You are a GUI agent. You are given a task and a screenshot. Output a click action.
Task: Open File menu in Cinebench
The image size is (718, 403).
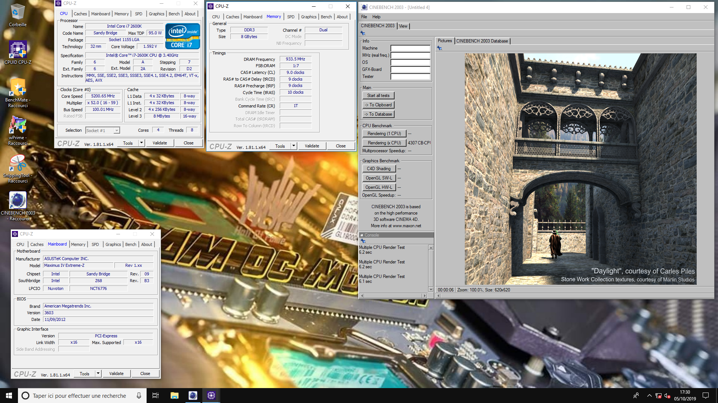click(x=364, y=17)
